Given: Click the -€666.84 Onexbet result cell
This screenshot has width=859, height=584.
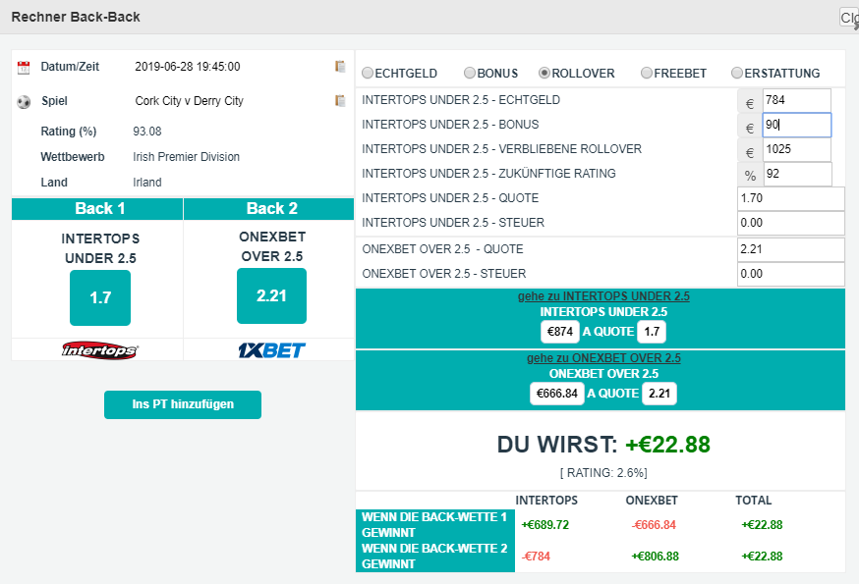Looking at the screenshot, I should point(655,525).
